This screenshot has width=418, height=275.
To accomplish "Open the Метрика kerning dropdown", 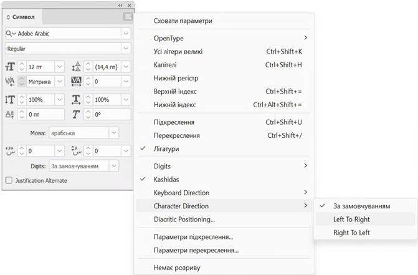I will (x=59, y=81).
